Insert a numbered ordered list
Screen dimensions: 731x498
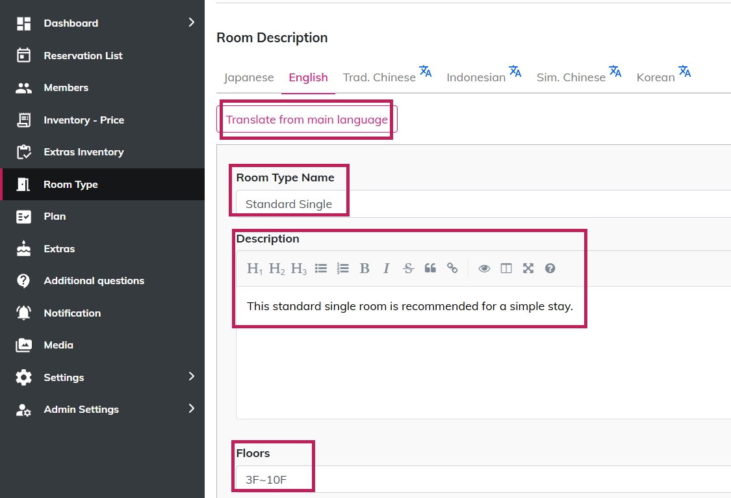(x=343, y=269)
